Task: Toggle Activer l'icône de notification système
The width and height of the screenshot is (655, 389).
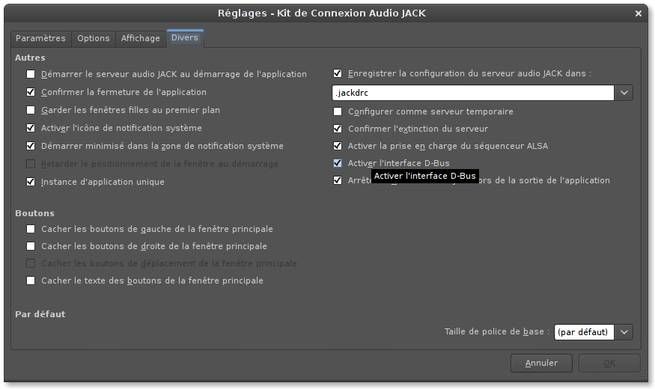Action: [31, 128]
